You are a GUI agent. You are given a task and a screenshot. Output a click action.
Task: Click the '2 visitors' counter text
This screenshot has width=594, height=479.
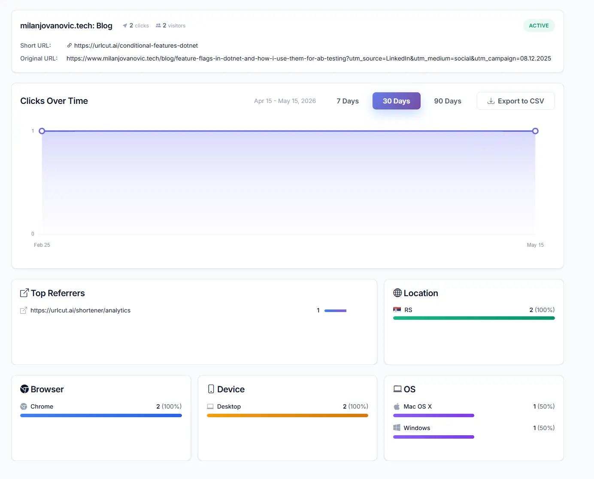pyautogui.click(x=174, y=26)
